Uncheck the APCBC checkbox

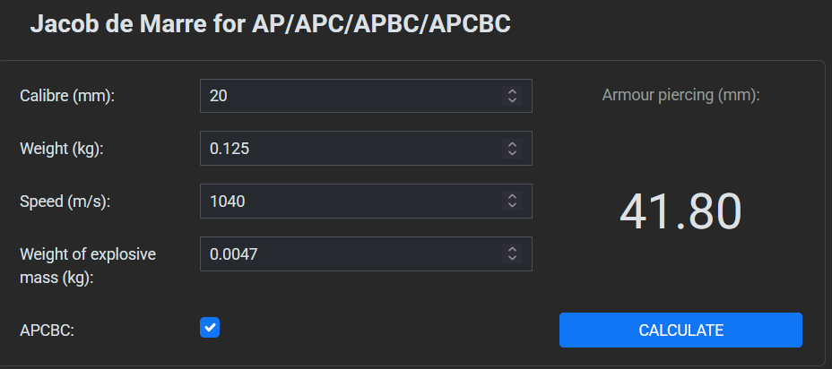pos(210,328)
